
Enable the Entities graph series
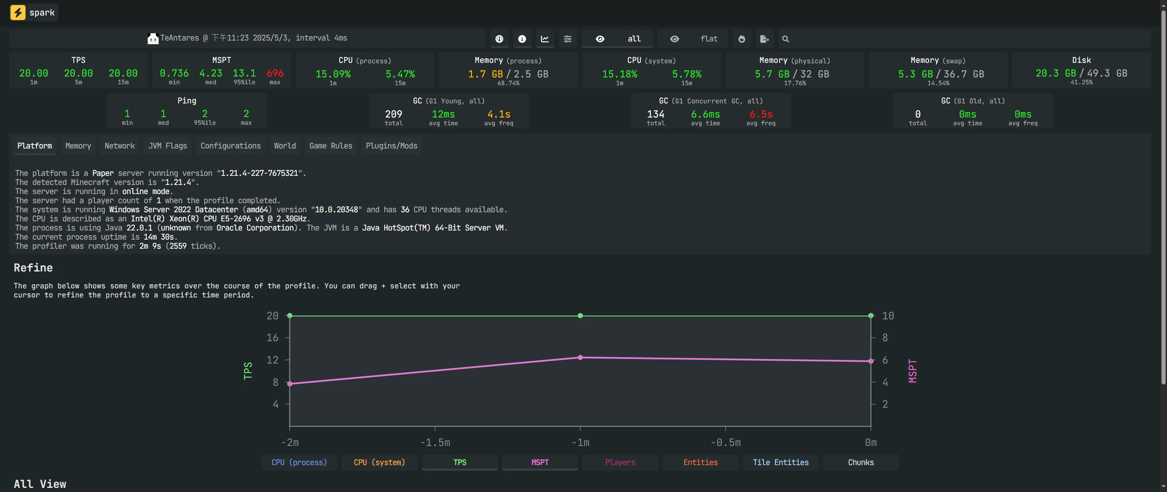point(700,462)
